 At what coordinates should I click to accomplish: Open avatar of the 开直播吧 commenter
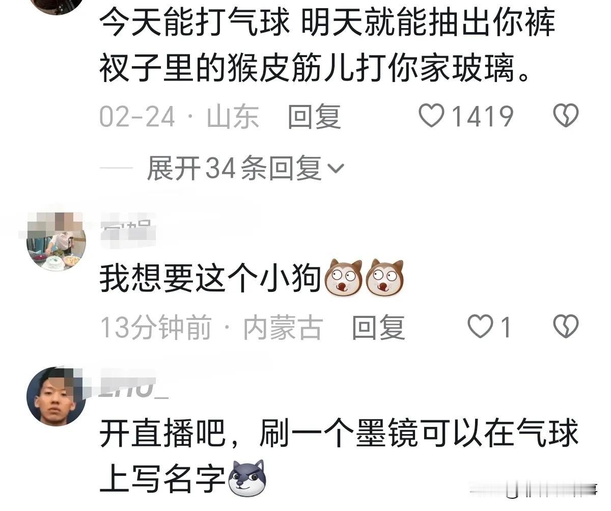click(x=56, y=396)
